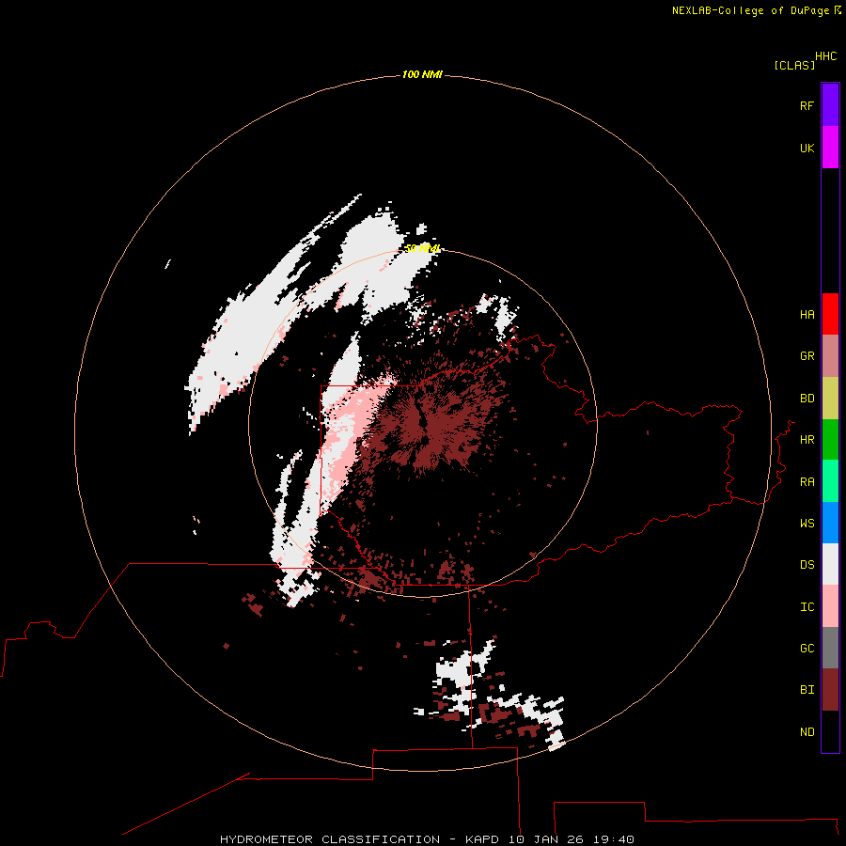Click the RA mint-green legend swatch
This screenshot has width=846, height=846.
click(830, 481)
